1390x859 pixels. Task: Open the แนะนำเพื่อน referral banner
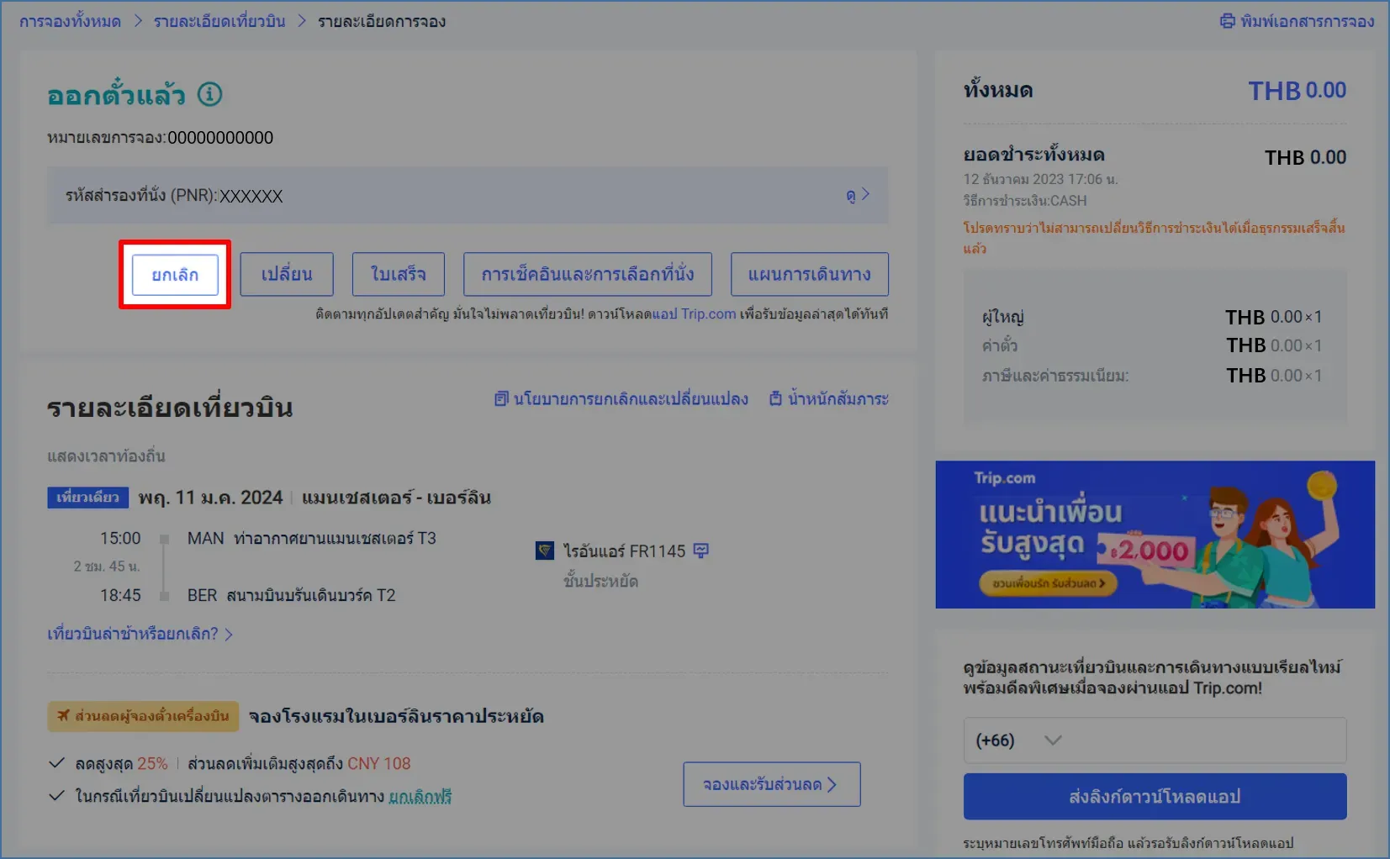tap(1155, 535)
